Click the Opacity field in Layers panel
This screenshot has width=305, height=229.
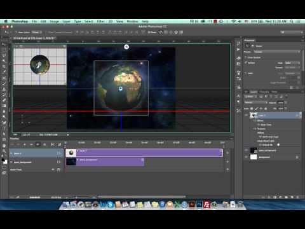tap(280, 102)
